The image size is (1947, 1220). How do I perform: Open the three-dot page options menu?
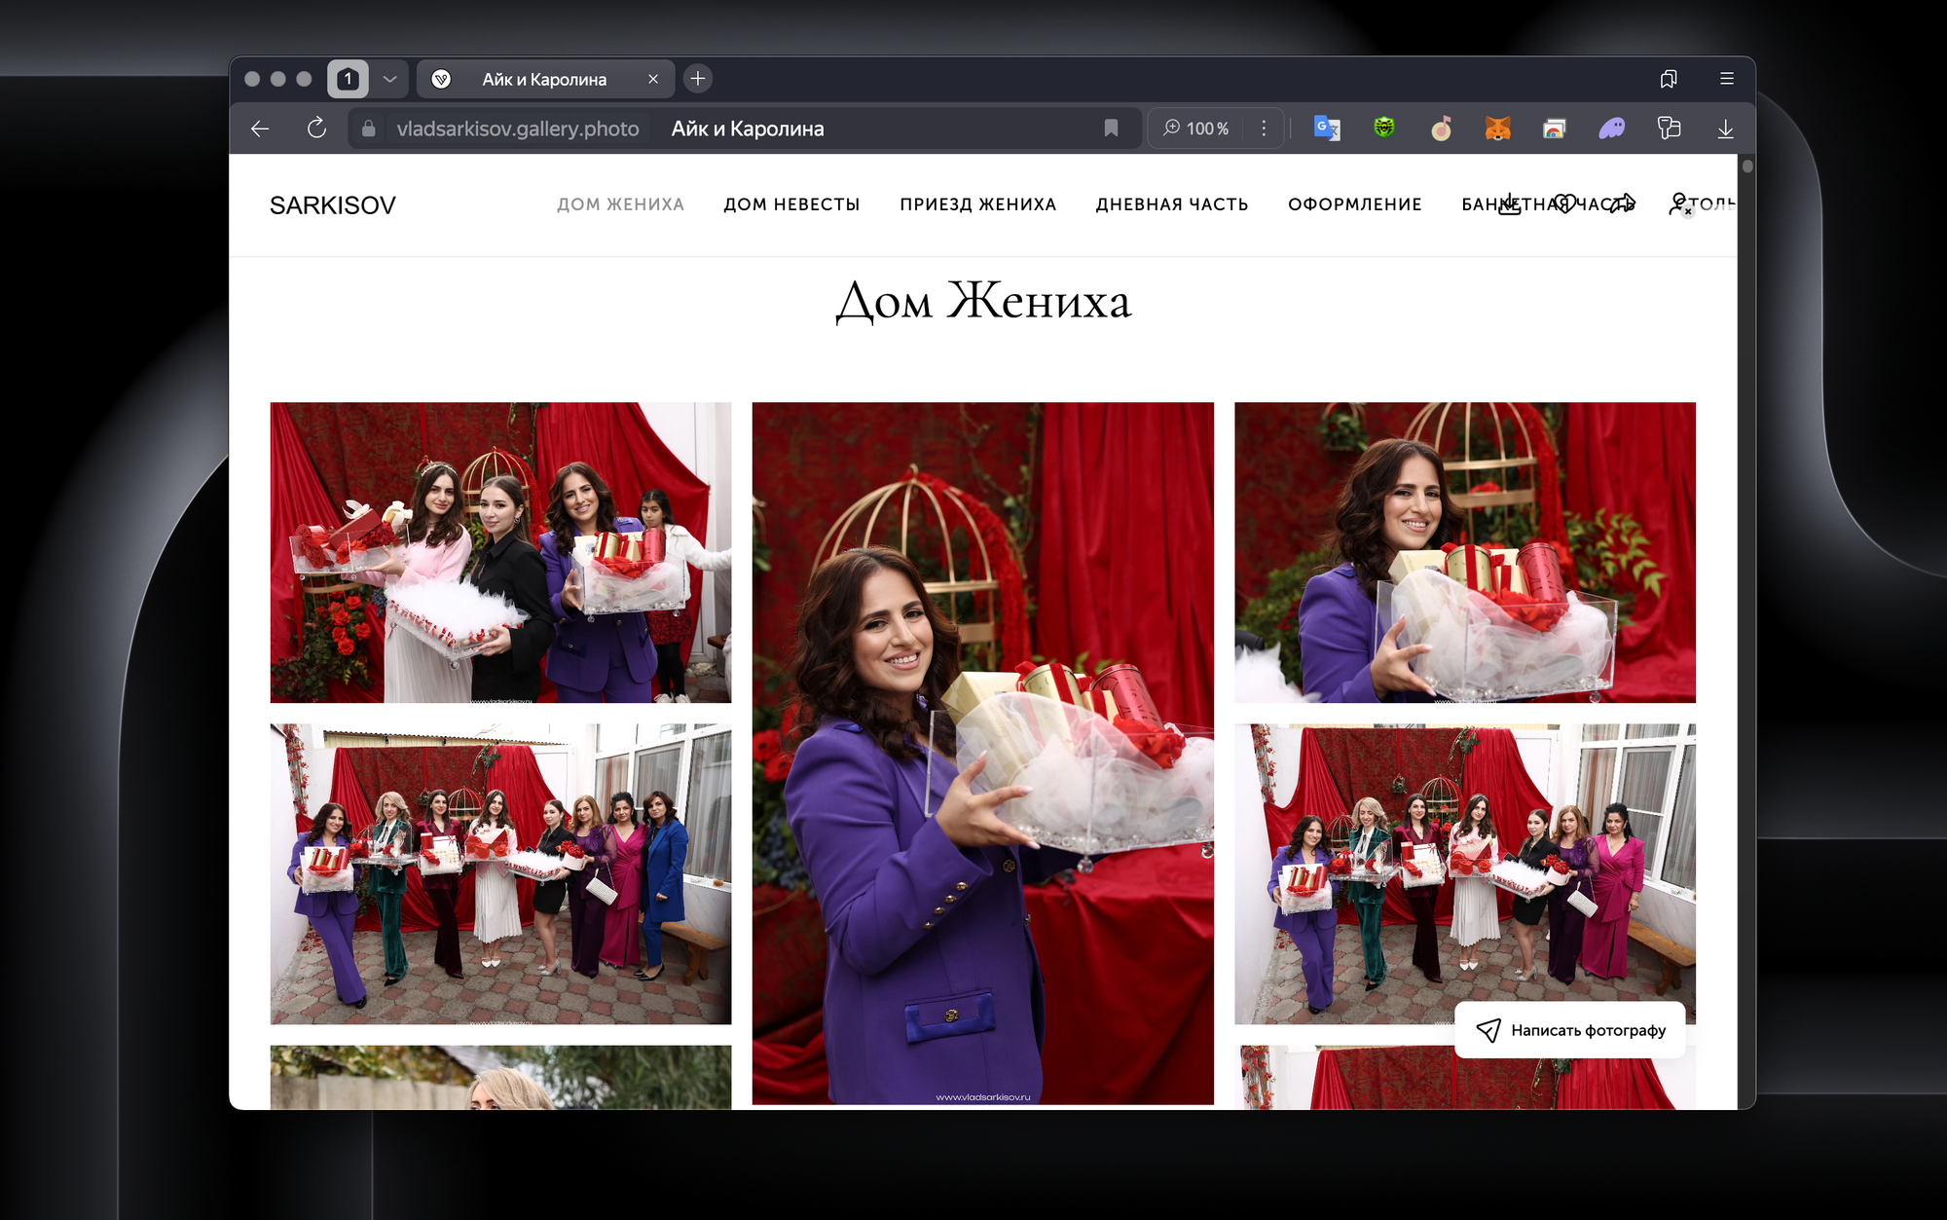1264,129
